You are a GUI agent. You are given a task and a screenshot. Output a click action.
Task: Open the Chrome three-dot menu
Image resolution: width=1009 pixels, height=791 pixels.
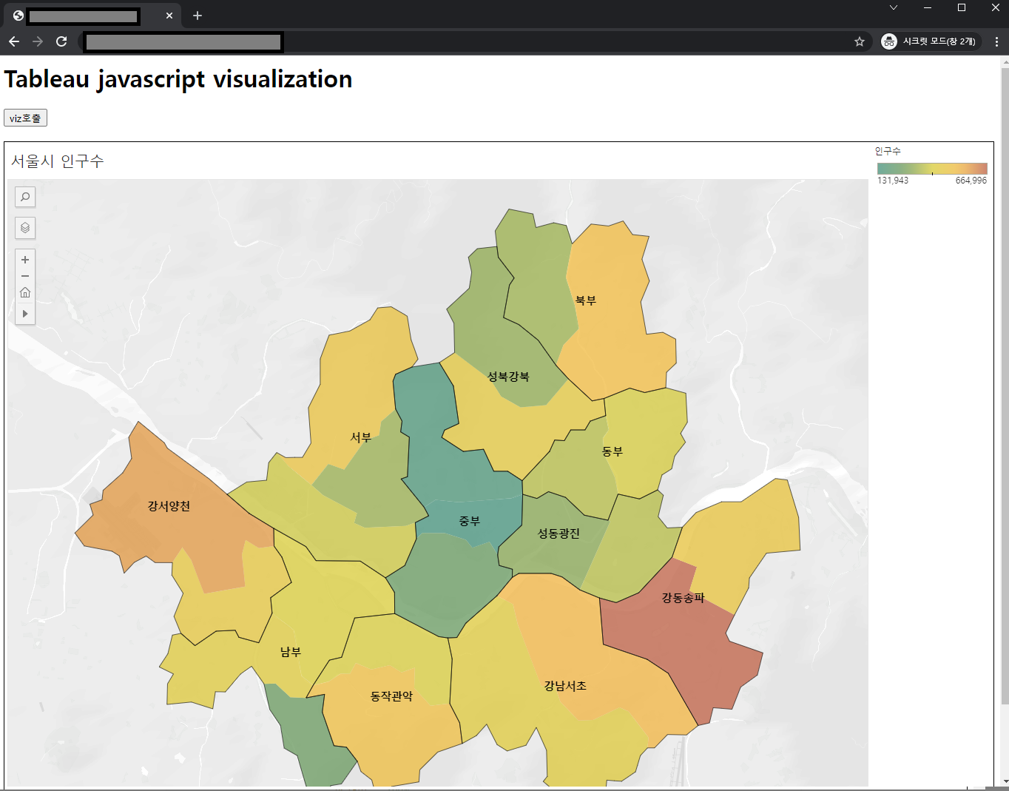point(996,41)
